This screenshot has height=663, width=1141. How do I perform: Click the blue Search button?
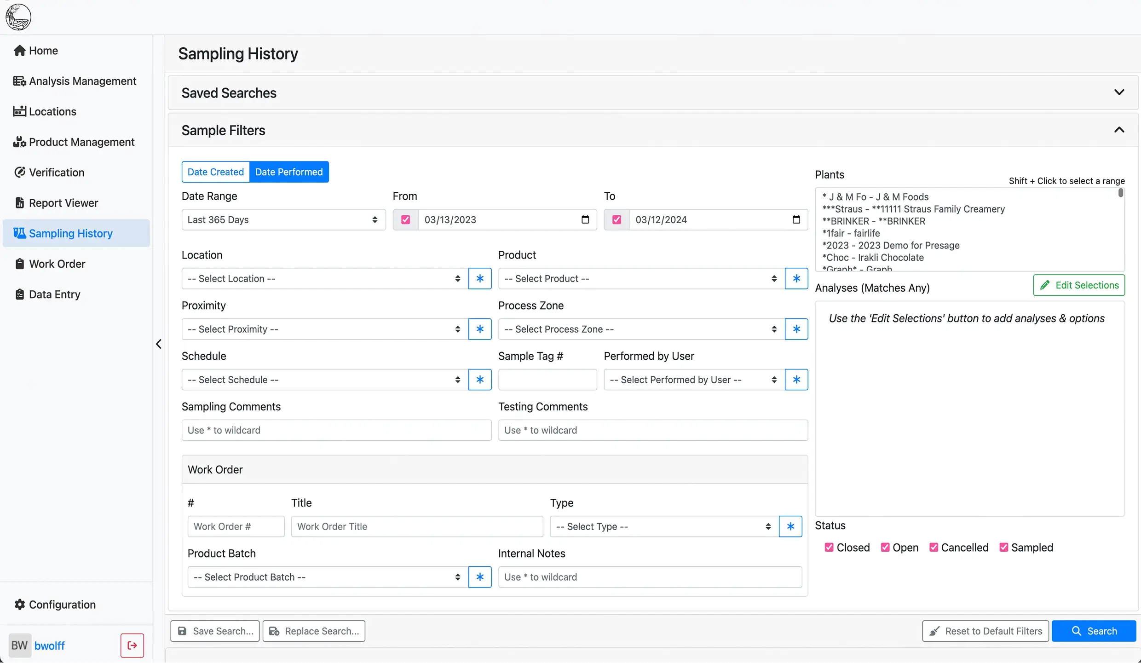[1094, 631]
